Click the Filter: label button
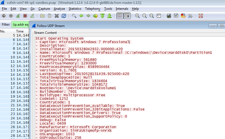The height and width of the screenshot is (139, 225). [x=6, y=25]
